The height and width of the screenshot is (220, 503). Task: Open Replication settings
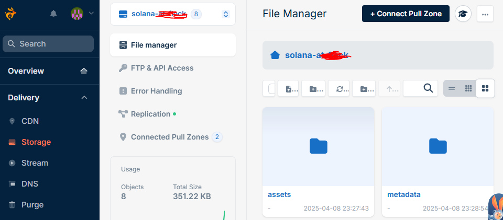click(x=151, y=114)
